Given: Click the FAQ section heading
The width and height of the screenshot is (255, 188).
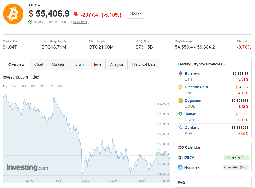Looking at the screenshot, I should pyautogui.click(x=181, y=183).
